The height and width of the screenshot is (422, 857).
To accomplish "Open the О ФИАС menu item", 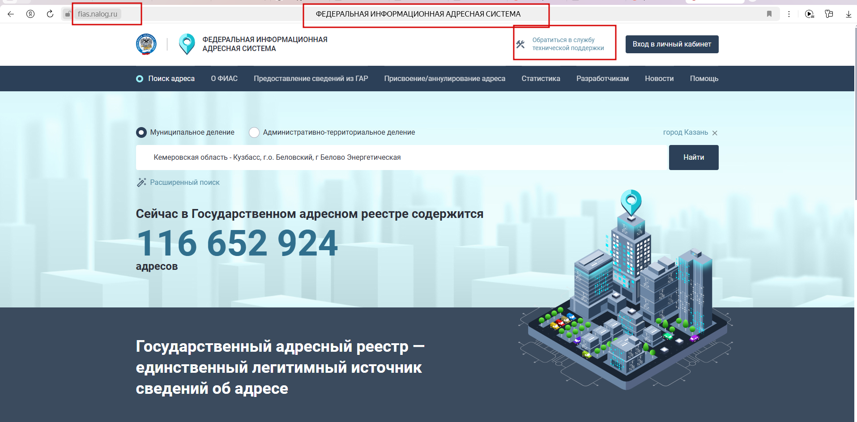I will 224,79.
